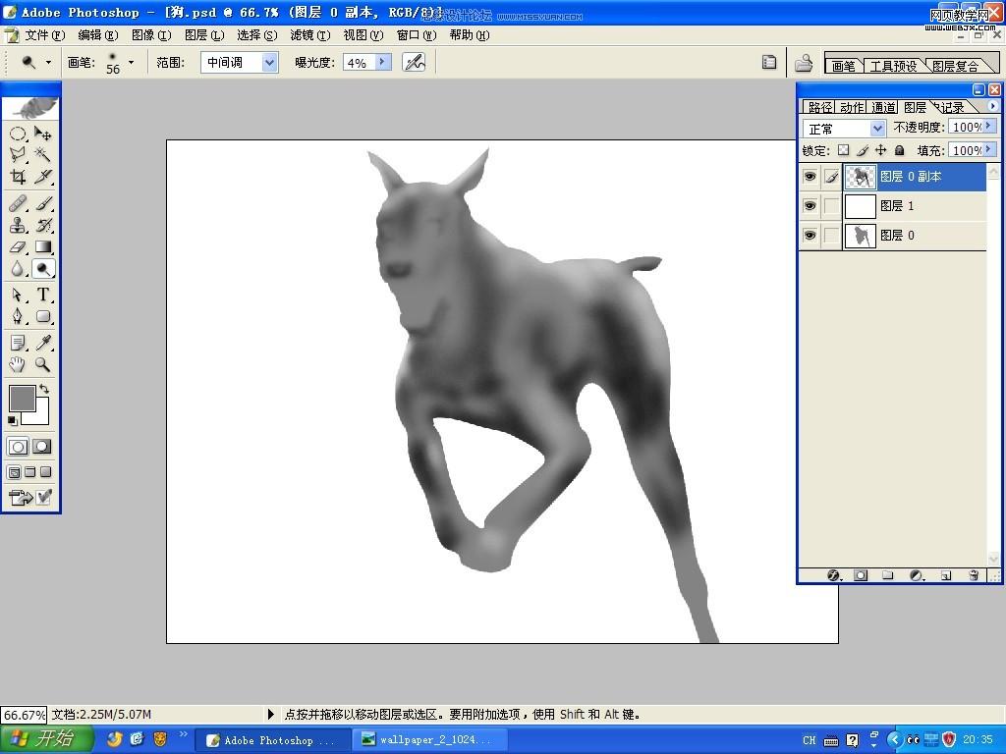Hide the 图层 1 layer

[810, 206]
